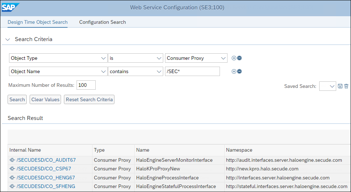The height and width of the screenshot is (192, 351).
Task: Click the proxy icon beside /SECUDESD/CO_HENG67
Action: point(12,178)
